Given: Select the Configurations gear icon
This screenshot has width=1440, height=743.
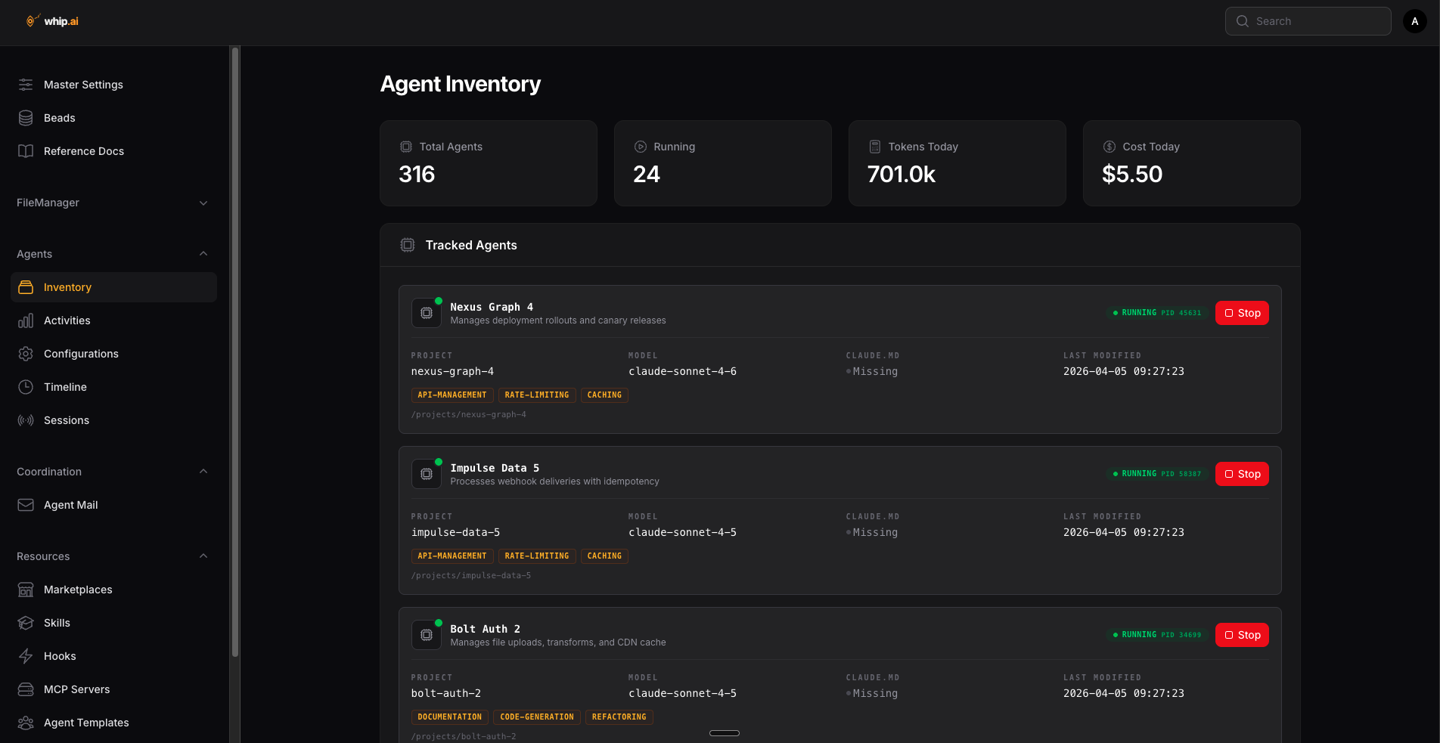Looking at the screenshot, I should (25, 354).
